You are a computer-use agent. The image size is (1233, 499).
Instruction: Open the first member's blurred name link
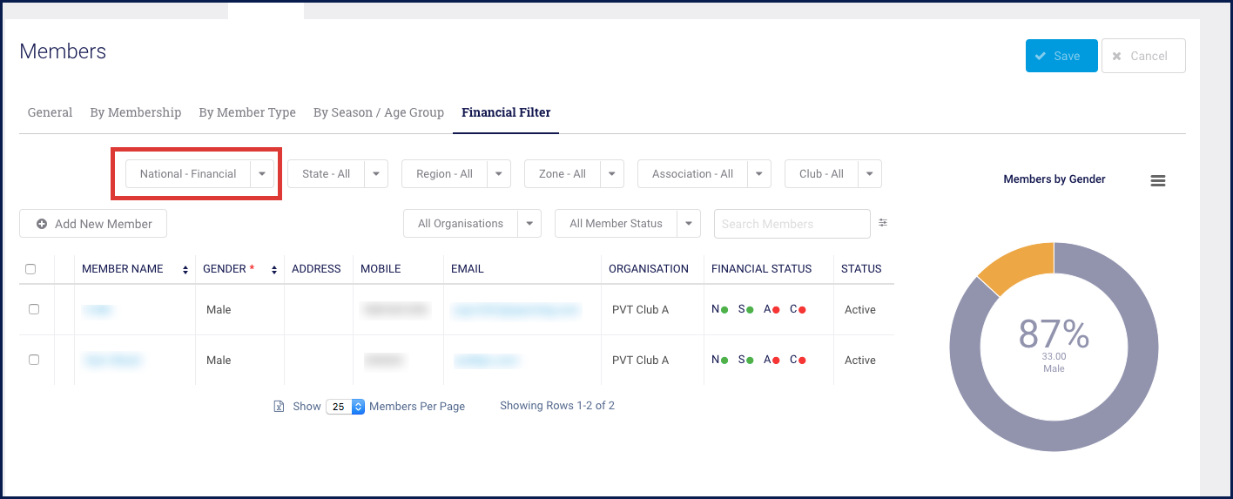pos(98,310)
